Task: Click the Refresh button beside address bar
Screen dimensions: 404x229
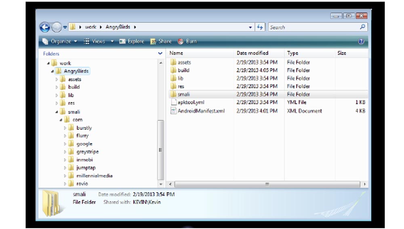Action: coord(260,27)
